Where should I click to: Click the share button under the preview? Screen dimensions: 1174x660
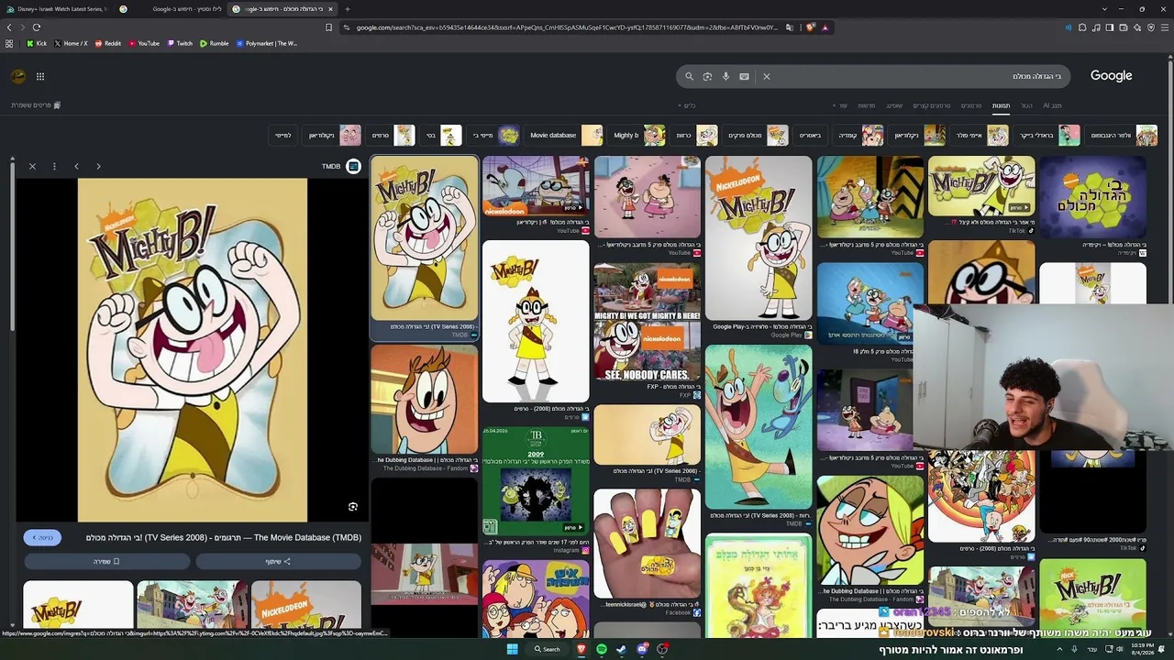(278, 561)
